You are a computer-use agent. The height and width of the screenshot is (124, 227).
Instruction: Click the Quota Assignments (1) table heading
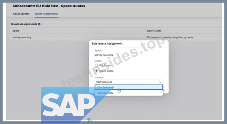(x=26, y=24)
